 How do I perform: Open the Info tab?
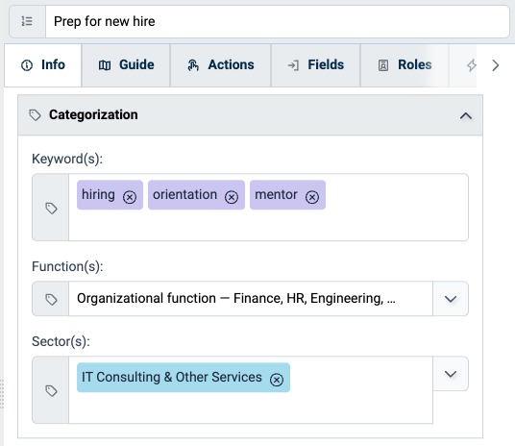43,65
